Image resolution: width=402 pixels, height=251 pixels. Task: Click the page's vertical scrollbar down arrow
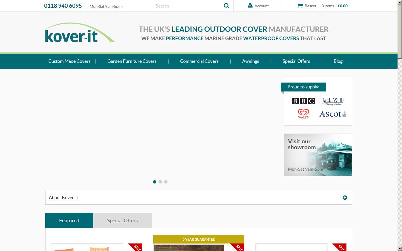click(x=399, y=248)
